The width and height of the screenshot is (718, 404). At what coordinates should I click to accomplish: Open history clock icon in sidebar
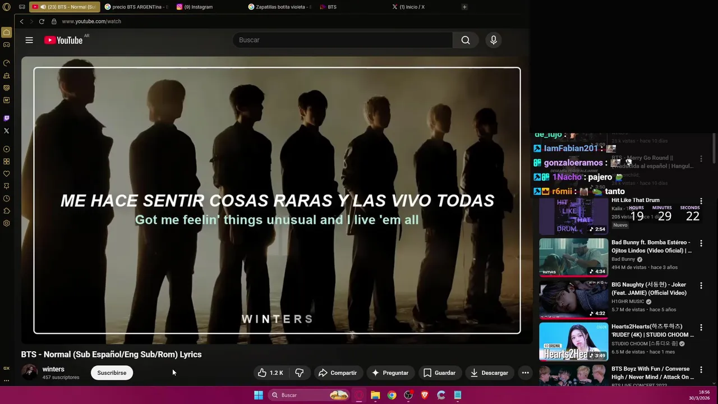(x=6, y=199)
